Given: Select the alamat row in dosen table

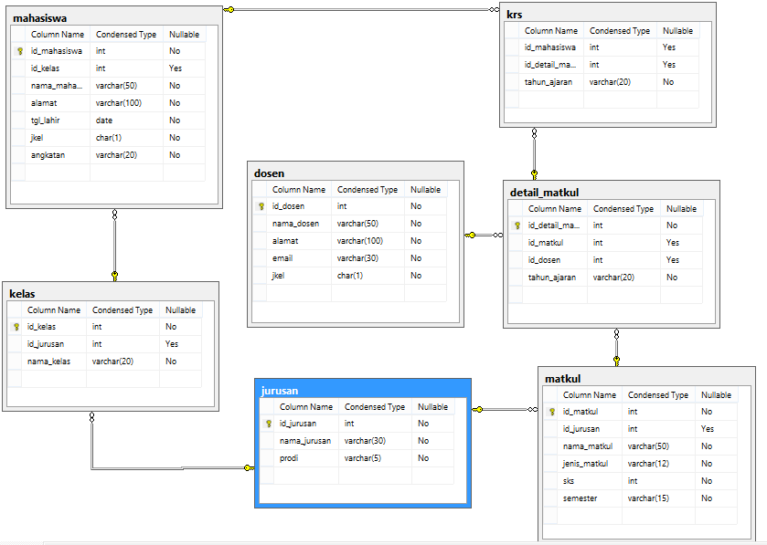Looking at the screenshot, I should coord(349,241).
